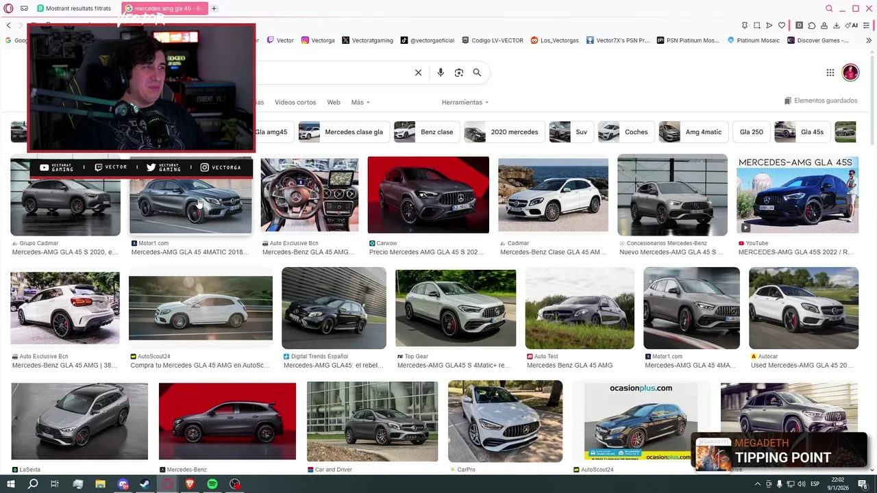Open Windows taskbar search

32,484
